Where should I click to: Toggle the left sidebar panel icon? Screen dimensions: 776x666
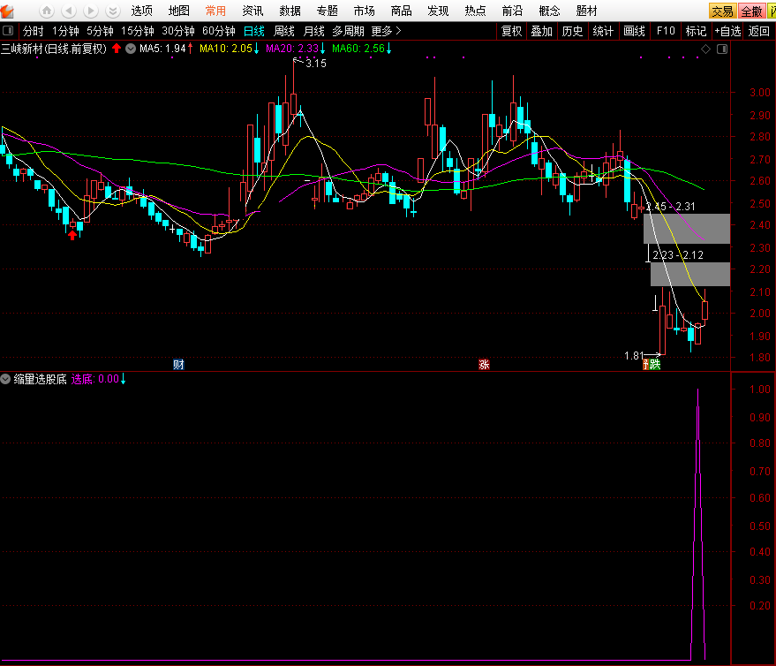click(8, 31)
